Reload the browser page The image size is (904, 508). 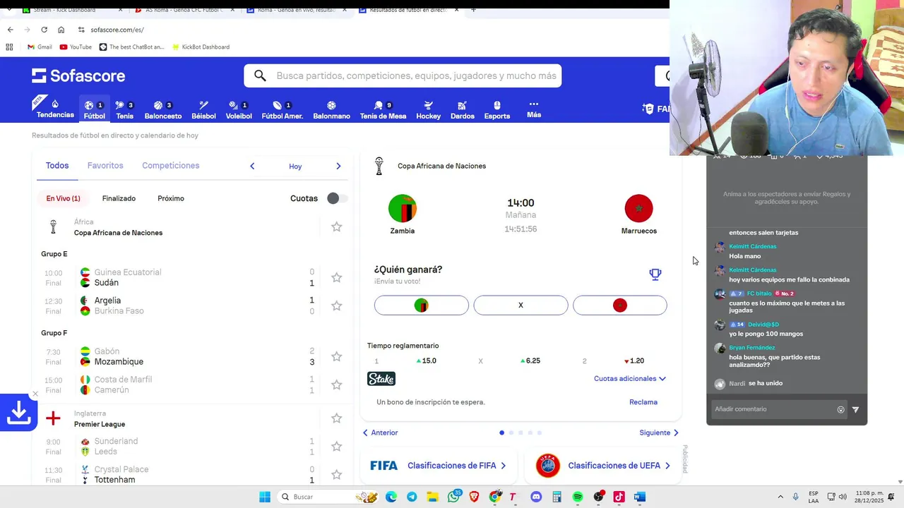pos(44,30)
